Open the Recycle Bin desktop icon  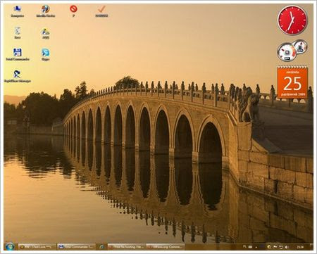click(x=18, y=33)
